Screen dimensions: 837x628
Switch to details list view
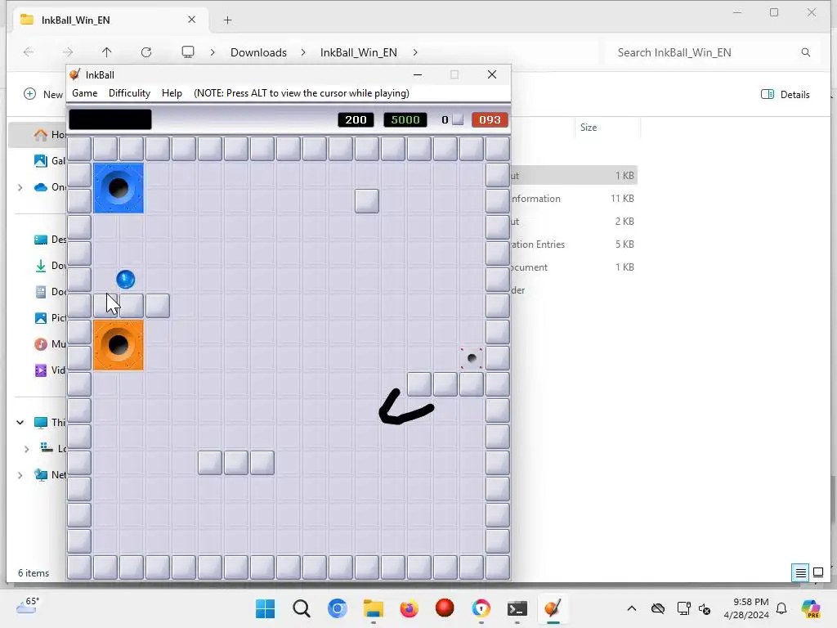point(801,573)
